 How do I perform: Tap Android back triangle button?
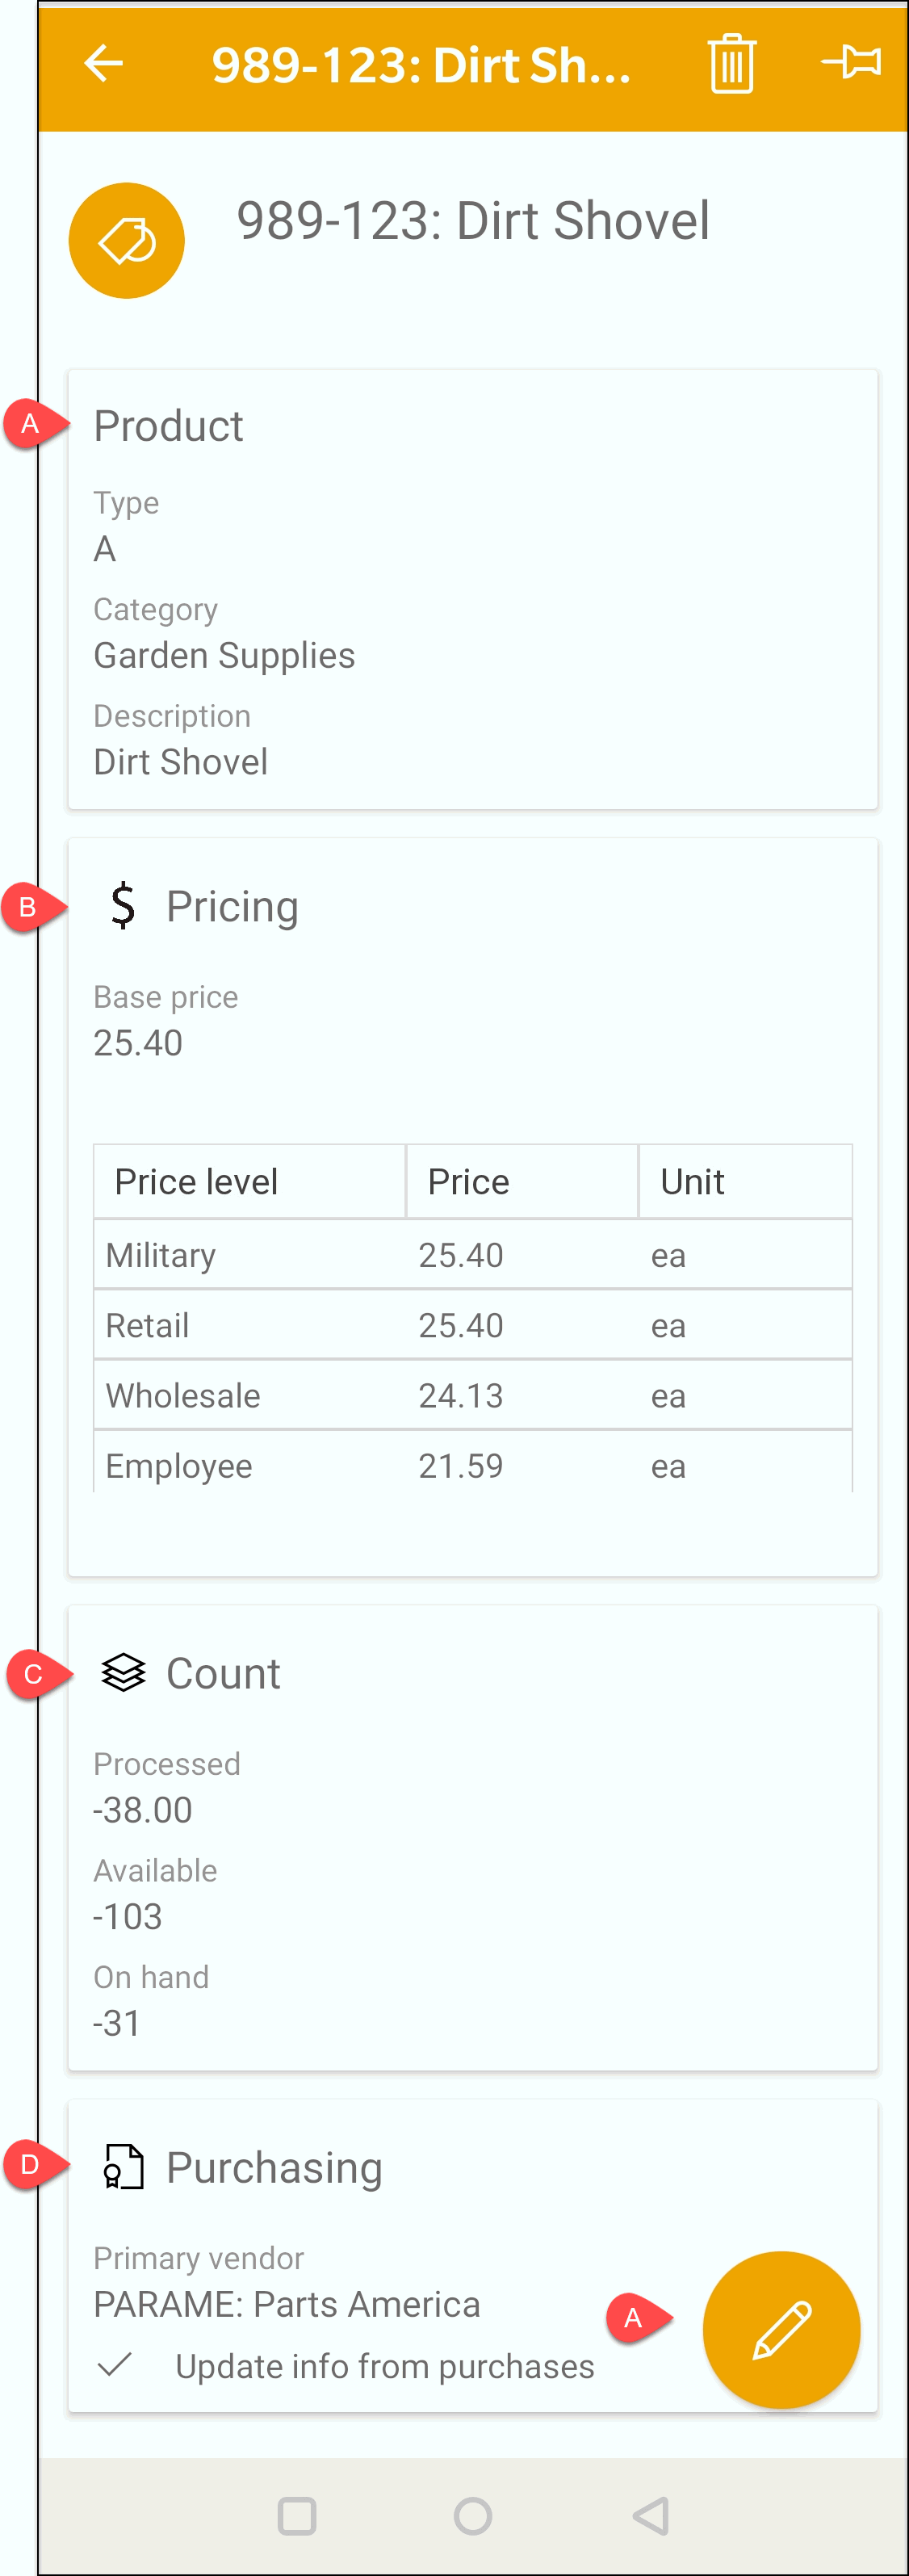[x=651, y=2516]
